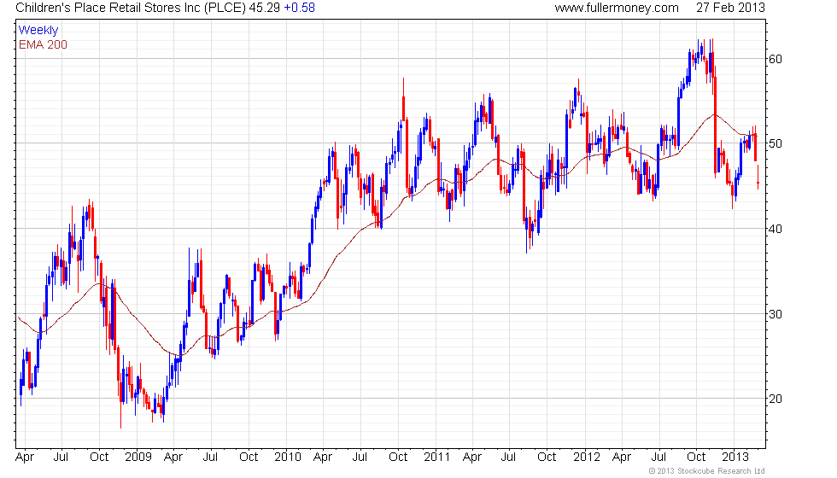837x478 pixels.
Task: Click the change value +0.58
Action: pos(299,8)
